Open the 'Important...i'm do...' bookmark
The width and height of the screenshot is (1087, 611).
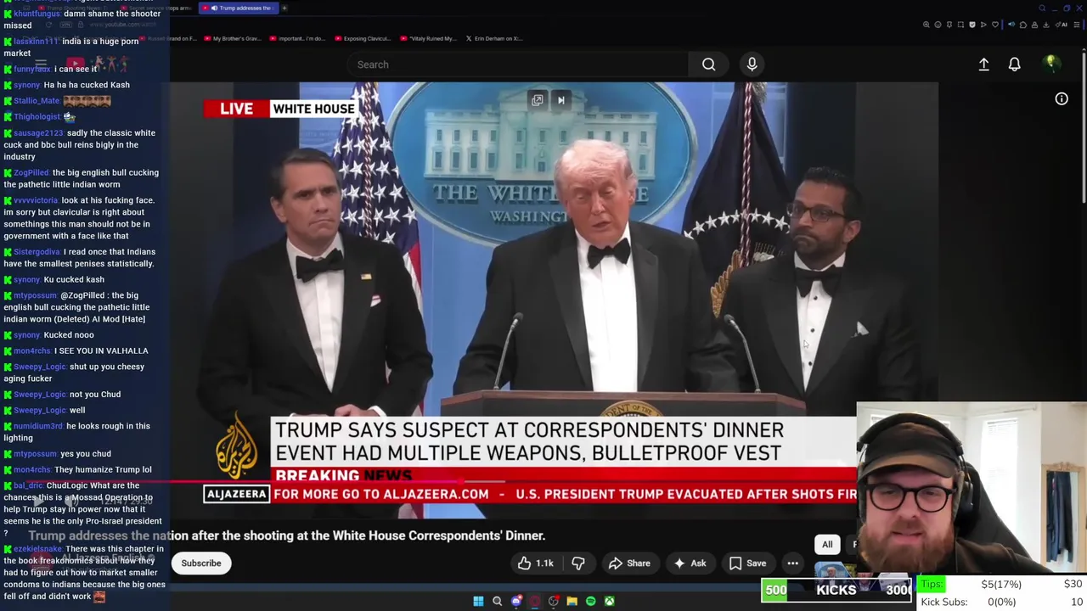tap(298, 38)
